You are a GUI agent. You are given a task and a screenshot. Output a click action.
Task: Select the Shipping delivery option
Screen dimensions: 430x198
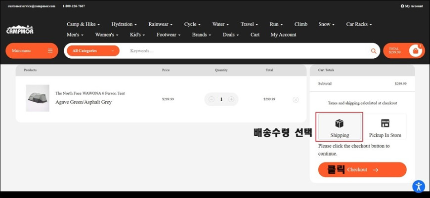tap(340, 127)
